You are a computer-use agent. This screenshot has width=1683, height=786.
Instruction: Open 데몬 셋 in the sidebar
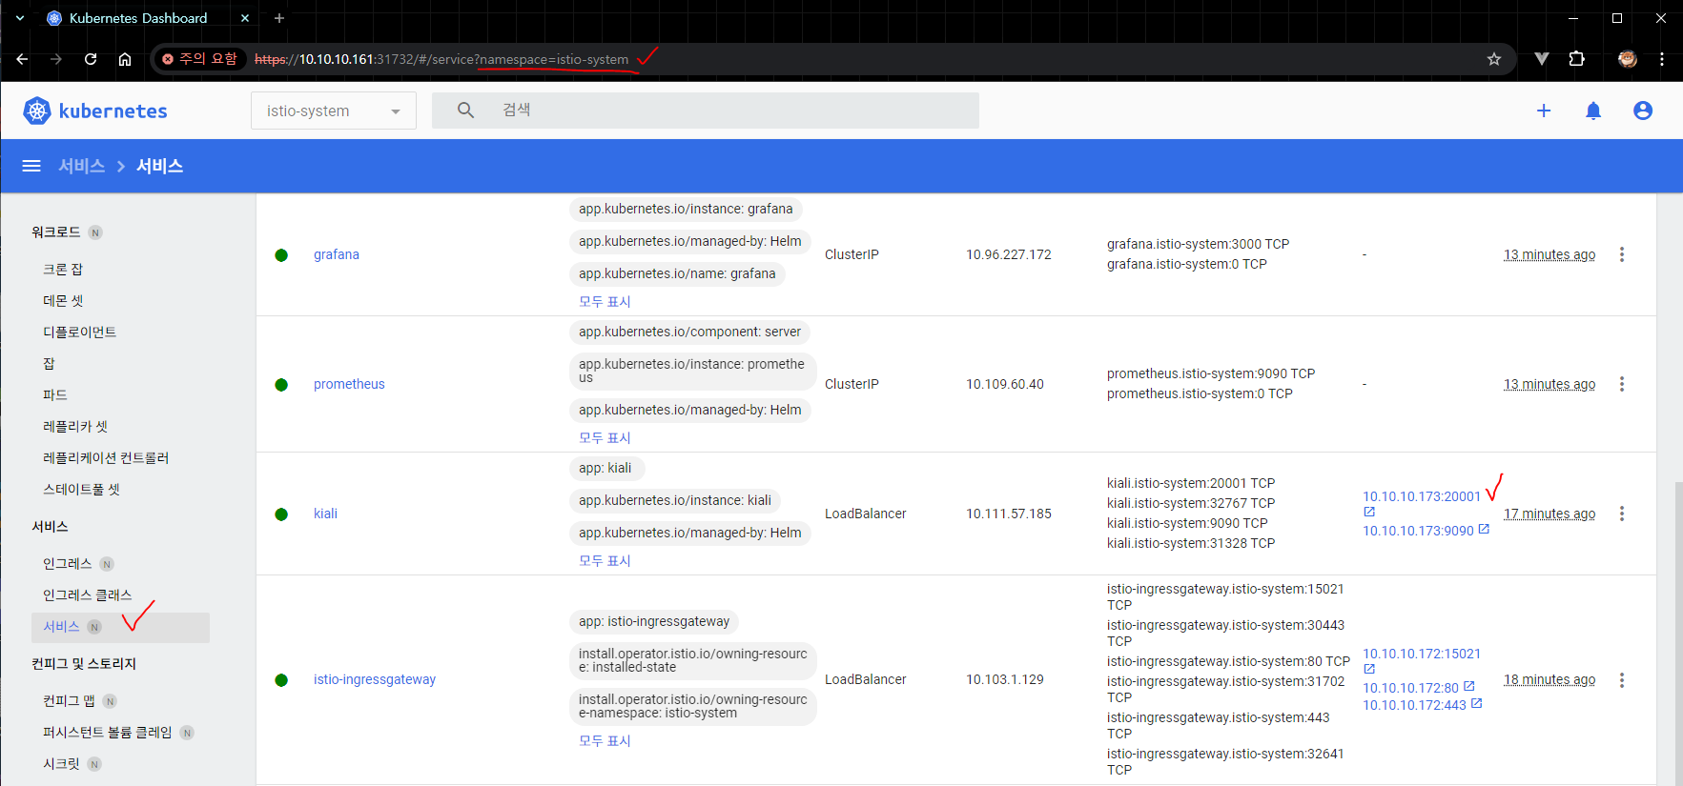coord(63,301)
